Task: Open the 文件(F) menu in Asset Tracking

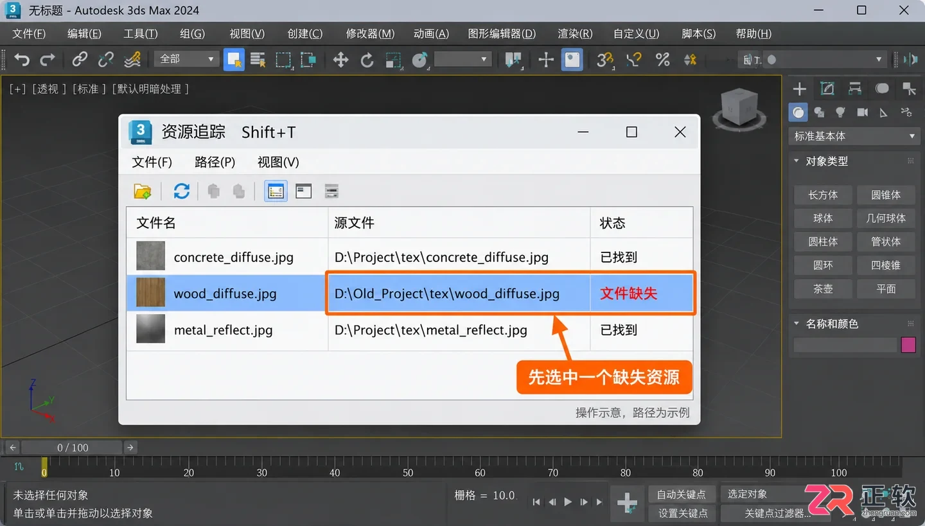Action: tap(152, 162)
